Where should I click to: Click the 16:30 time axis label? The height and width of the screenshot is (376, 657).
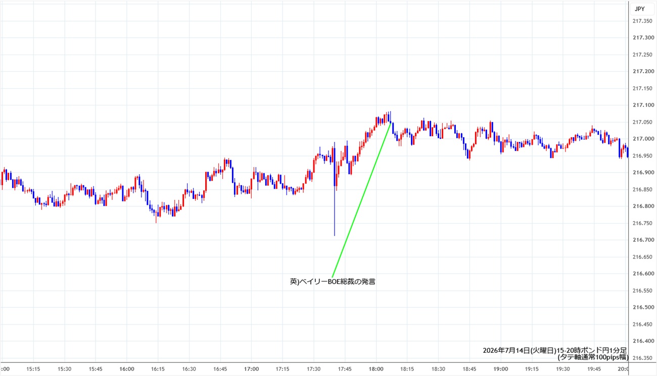pyautogui.click(x=189, y=369)
